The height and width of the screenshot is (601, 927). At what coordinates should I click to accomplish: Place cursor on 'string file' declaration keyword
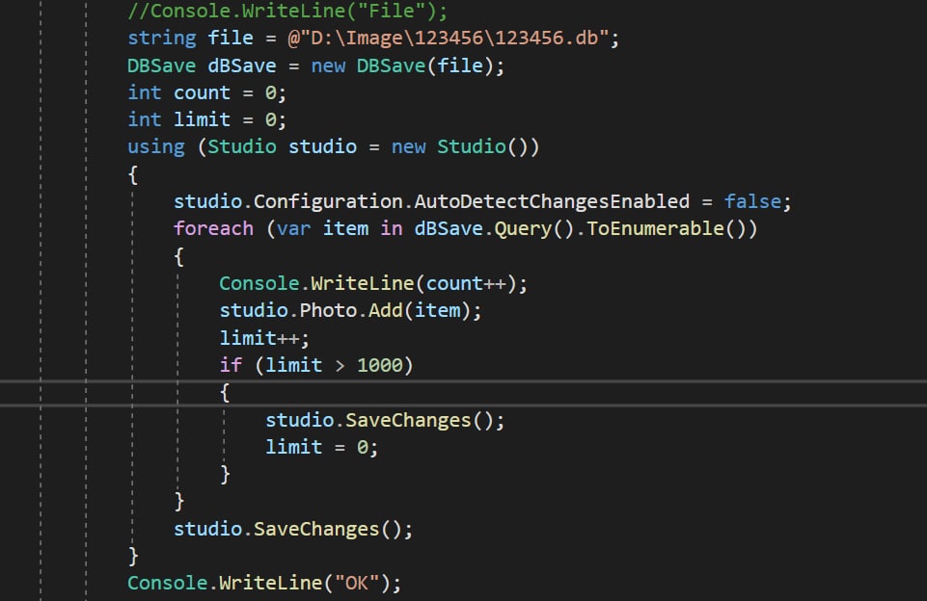point(161,39)
